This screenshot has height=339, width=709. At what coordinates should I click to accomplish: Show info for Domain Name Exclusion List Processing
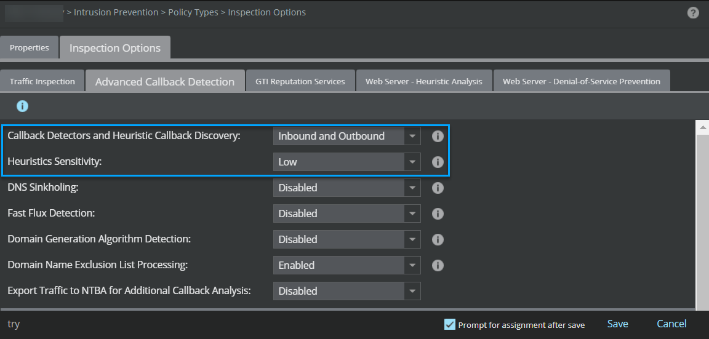pos(437,265)
